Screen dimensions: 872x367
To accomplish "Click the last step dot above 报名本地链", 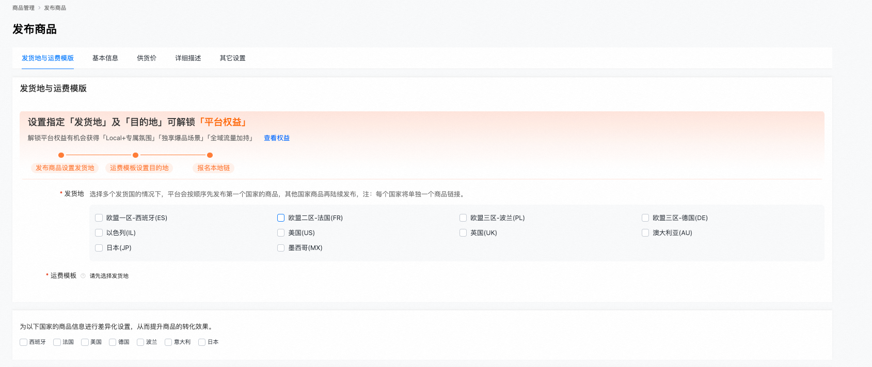I will (210, 155).
